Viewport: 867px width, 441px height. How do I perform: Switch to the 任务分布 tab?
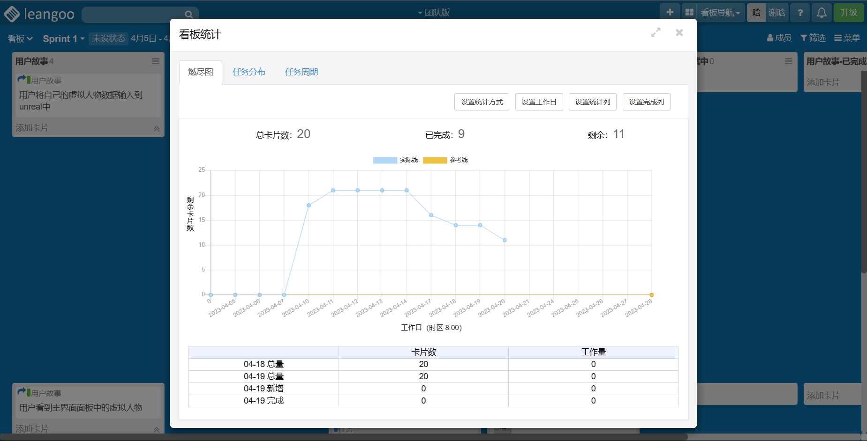tap(249, 72)
